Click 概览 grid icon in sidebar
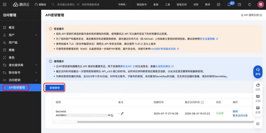Screen dimensions: 266x133 [5, 28]
